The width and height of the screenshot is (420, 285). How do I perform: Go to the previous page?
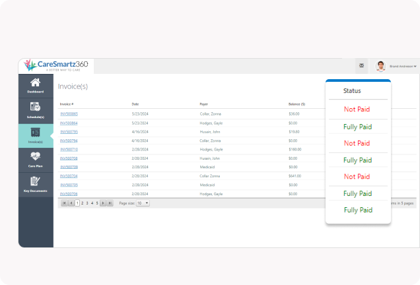tap(71, 203)
